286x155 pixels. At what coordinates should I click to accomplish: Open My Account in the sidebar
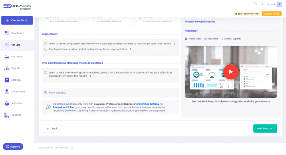pos(17,92)
